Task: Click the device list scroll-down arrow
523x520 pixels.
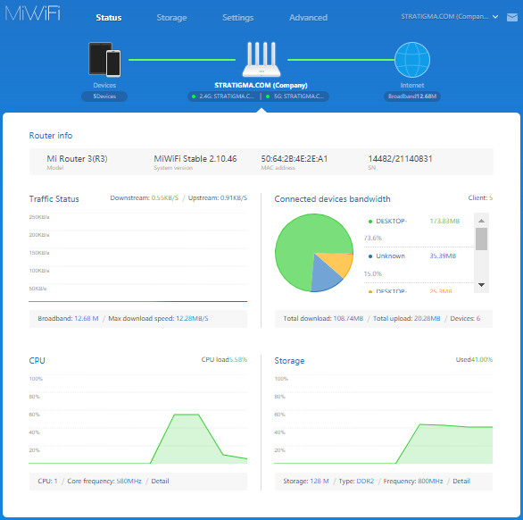Action: (481, 285)
